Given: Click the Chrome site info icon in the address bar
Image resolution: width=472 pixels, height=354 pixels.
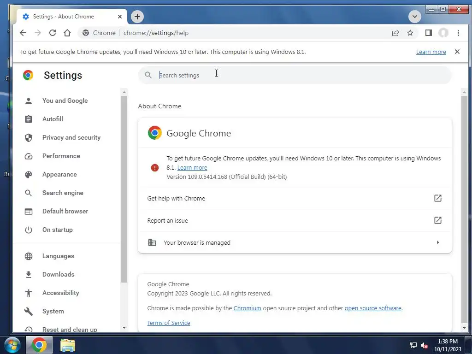Looking at the screenshot, I should [85, 33].
